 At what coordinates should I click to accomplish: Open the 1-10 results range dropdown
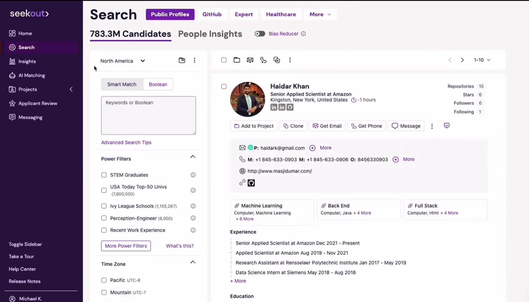[x=482, y=60]
